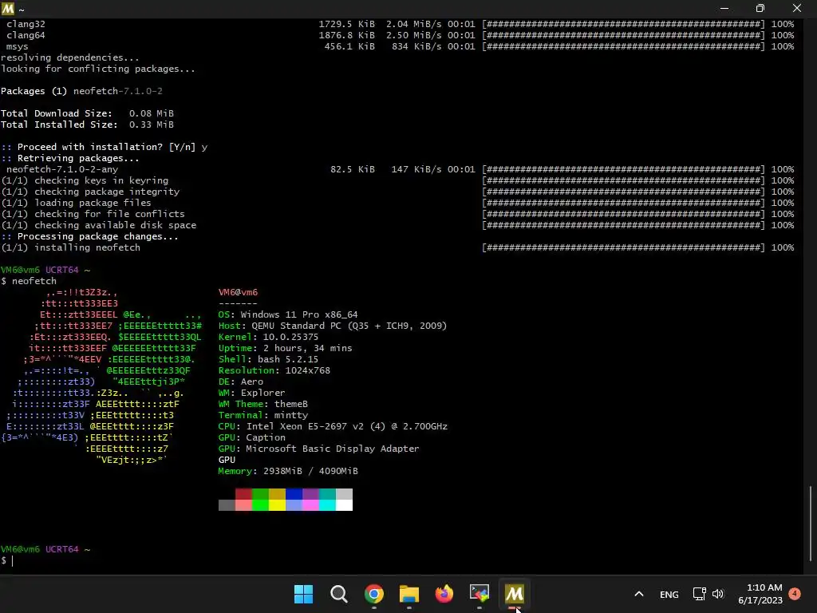Click "Packages (1) neofetch-7.1.0-2"
Viewport: 817px width, 613px height.
point(82,91)
